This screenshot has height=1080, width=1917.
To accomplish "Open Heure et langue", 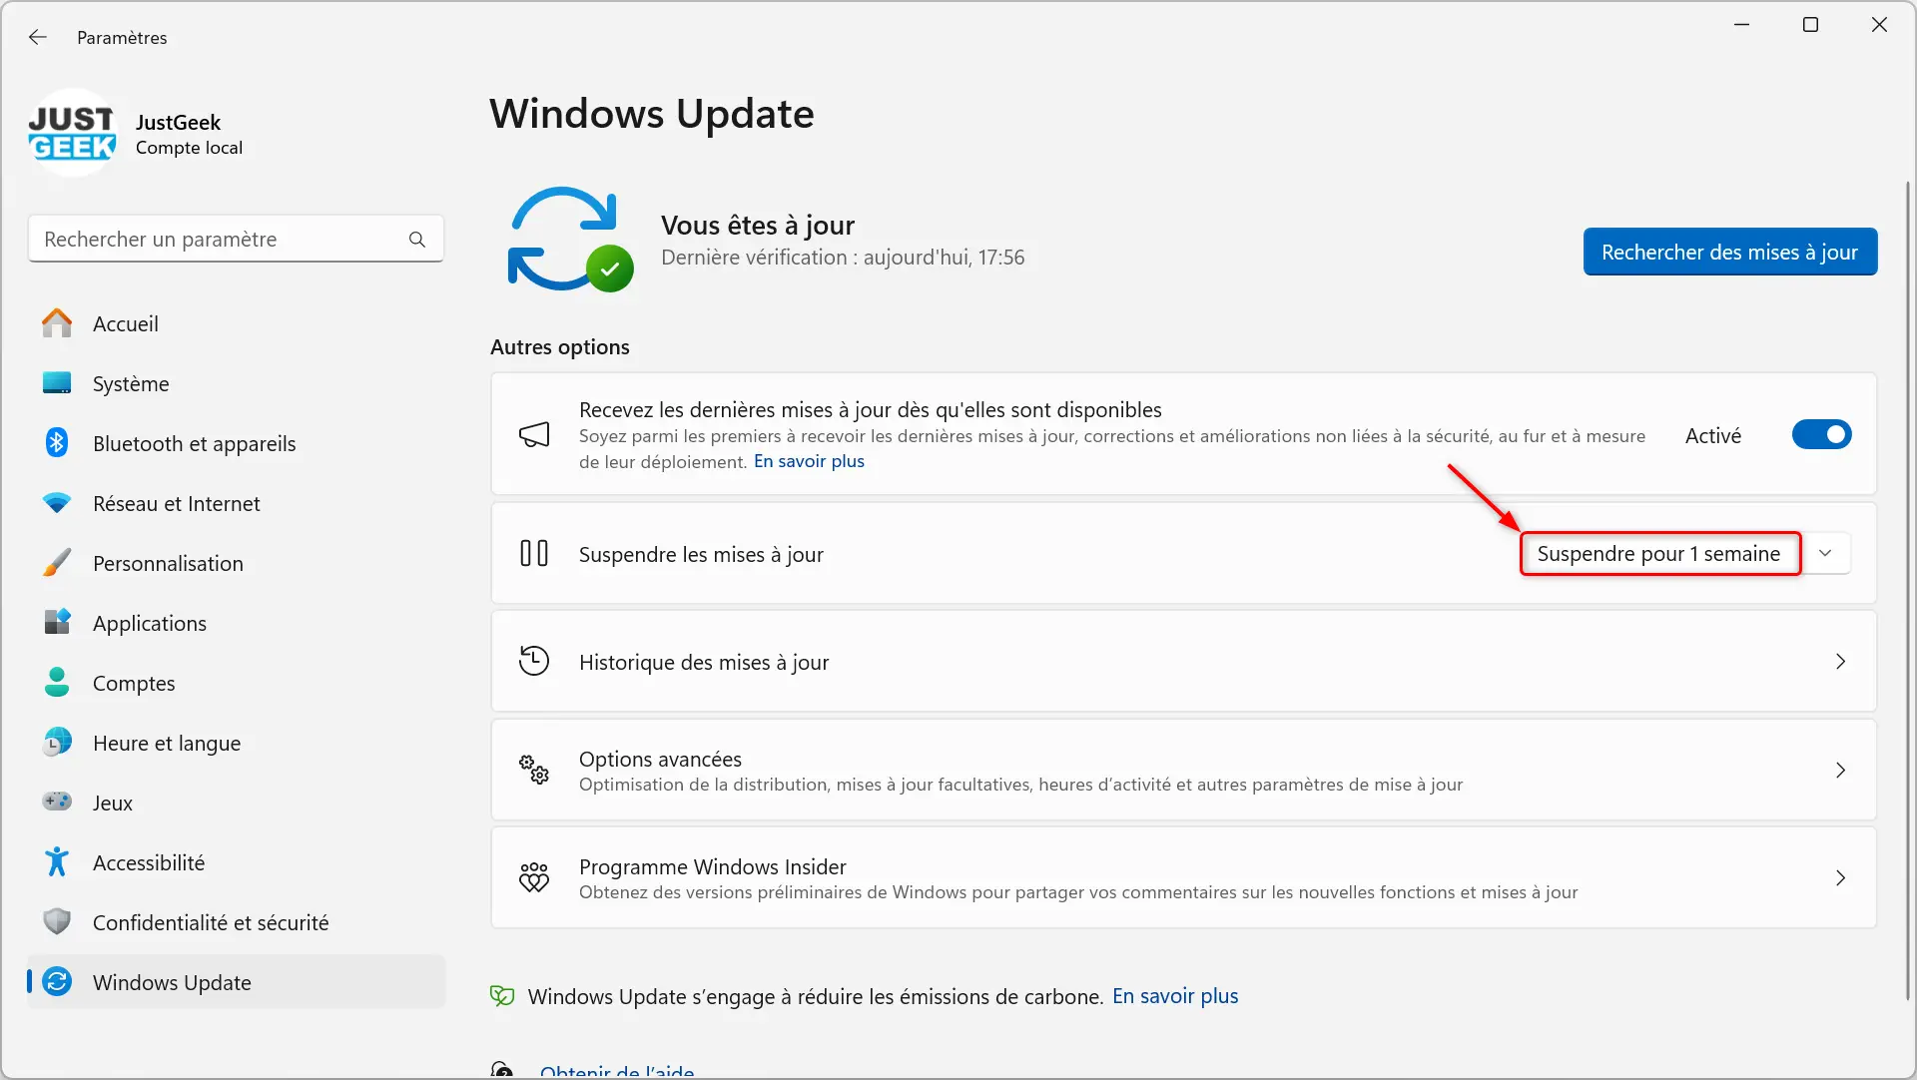I will point(236,743).
